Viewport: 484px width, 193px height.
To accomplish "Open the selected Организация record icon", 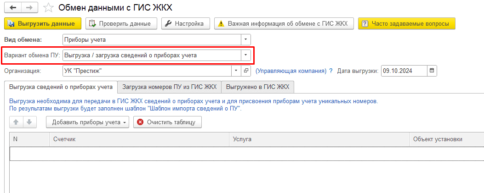I will click(x=246, y=71).
